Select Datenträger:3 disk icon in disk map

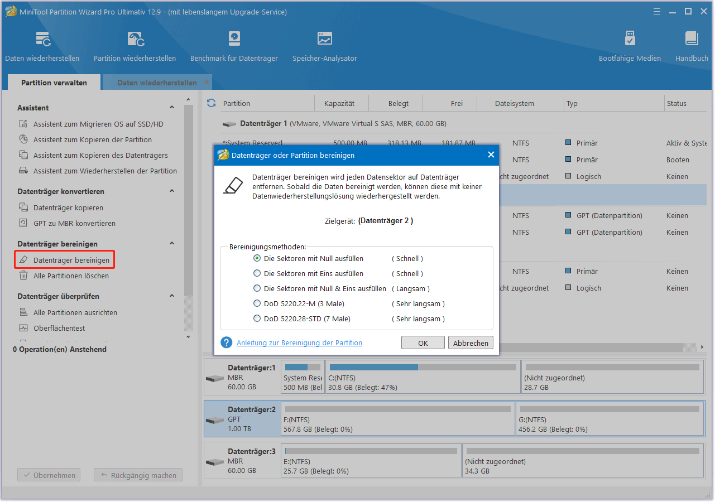[214, 462]
